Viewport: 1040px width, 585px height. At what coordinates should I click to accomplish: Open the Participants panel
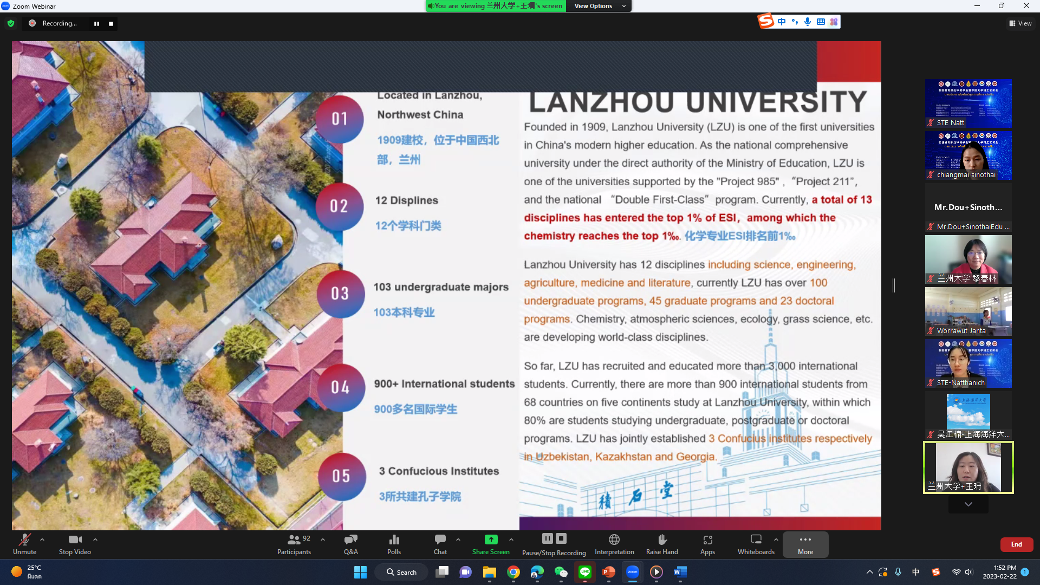(294, 544)
